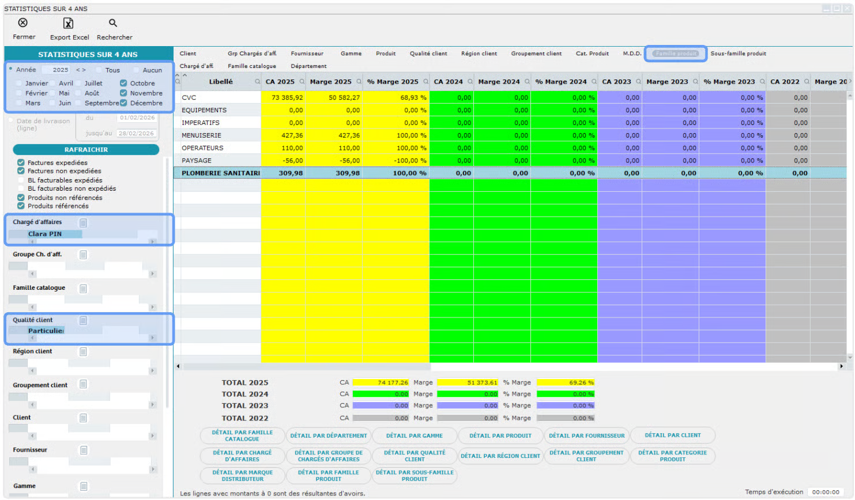Open the Qualité client list icon
Image resolution: width=855 pixels, height=500 pixels.
click(x=84, y=321)
